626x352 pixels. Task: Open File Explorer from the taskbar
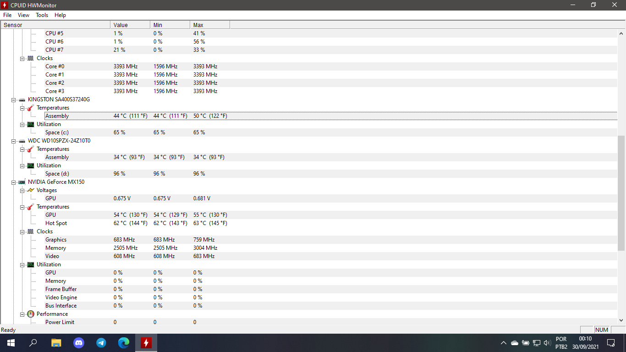click(x=56, y=343)
